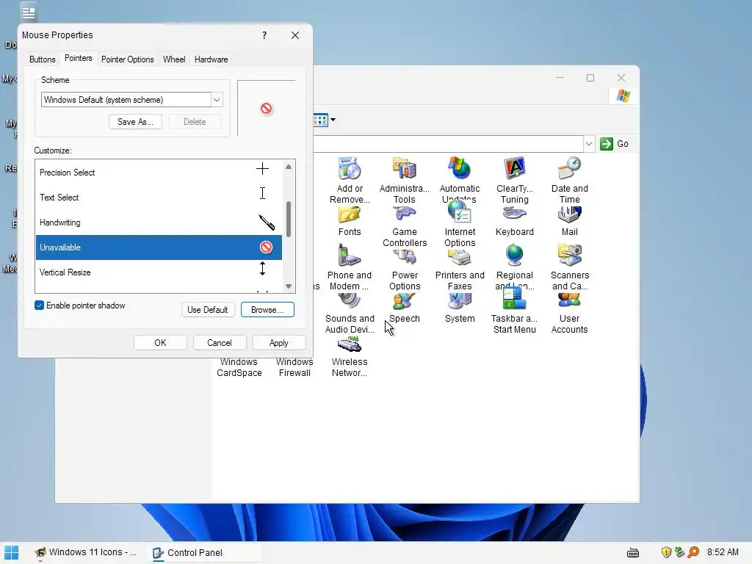The width and height of the screenshot is (752, 564).
Task: Open Printers and Faxes icon
Action: point(460,257)
